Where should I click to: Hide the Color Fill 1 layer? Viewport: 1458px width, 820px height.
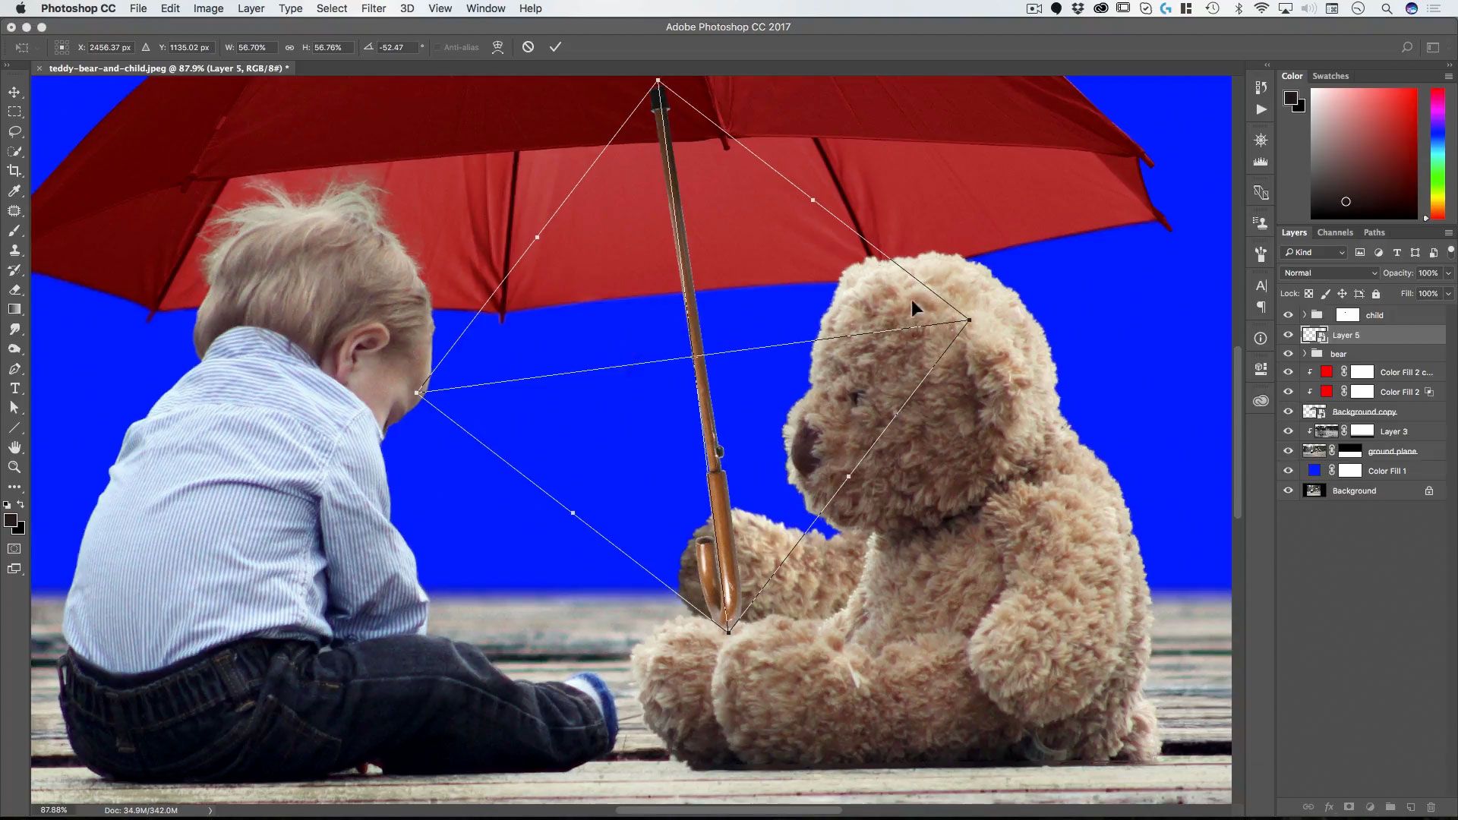pyautogui.click(x=1288, y=471)
